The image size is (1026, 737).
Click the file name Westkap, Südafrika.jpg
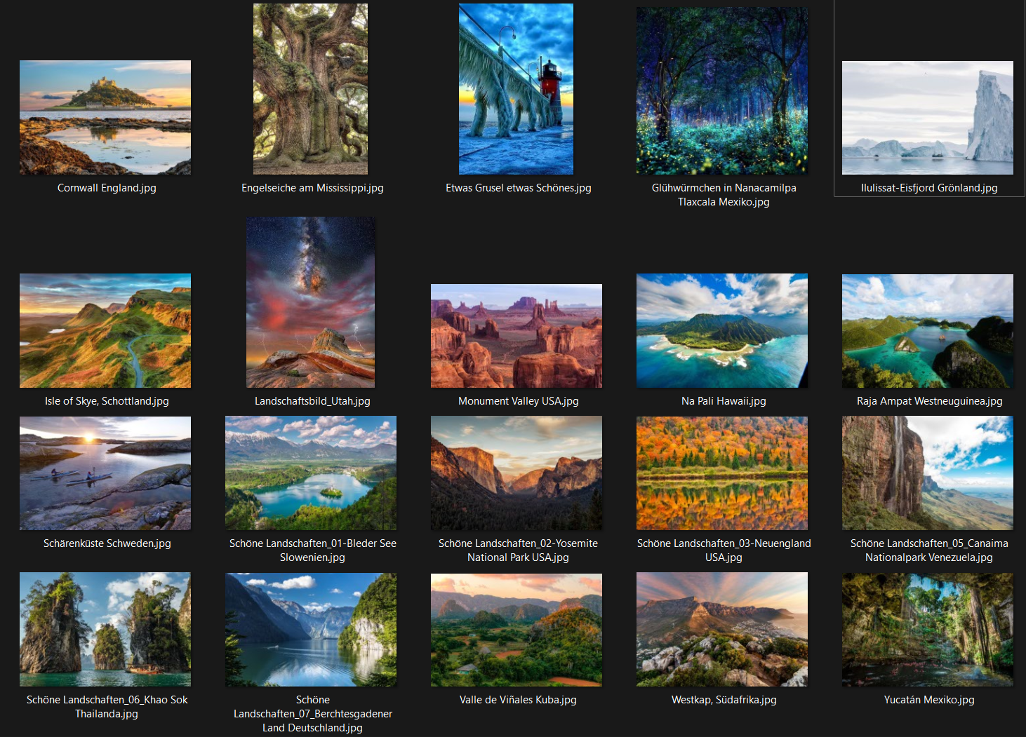(x=724, y=700)
